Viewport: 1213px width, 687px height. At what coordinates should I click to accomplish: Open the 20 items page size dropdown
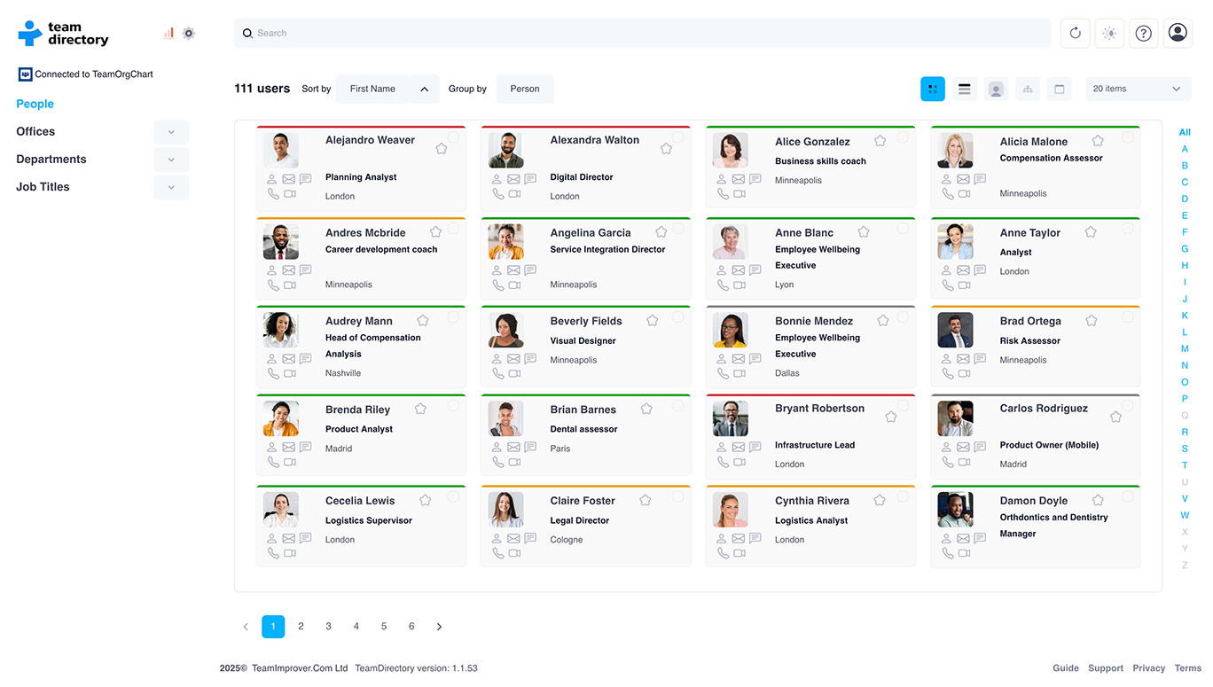1138,89
